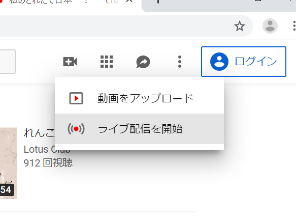
Task: Click the red play upload icon
Action: pyautogui.click(x=76, y=98)
